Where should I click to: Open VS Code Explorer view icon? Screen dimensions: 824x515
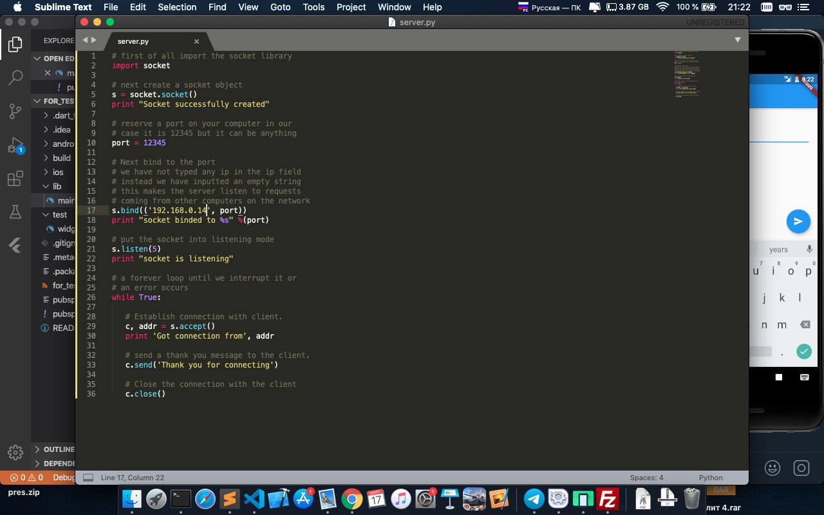(x=15, y=44)
